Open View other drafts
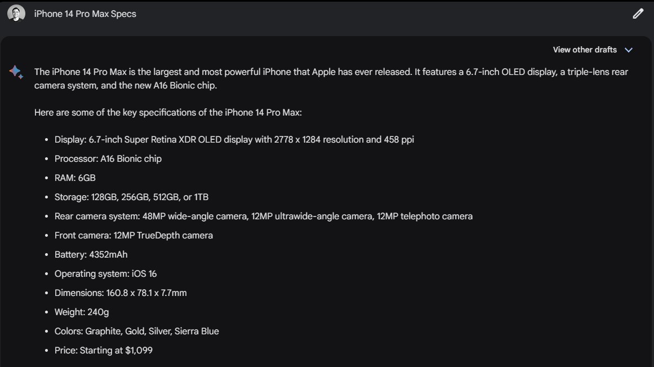The width and height of the screenshot is (654, 367). pyautogui.click(x=585, y=50)
